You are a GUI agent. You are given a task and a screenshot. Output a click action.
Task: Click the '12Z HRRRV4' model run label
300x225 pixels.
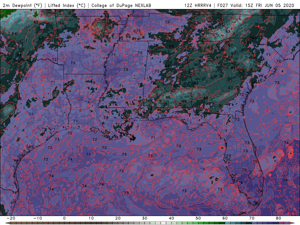coord(198,5)
